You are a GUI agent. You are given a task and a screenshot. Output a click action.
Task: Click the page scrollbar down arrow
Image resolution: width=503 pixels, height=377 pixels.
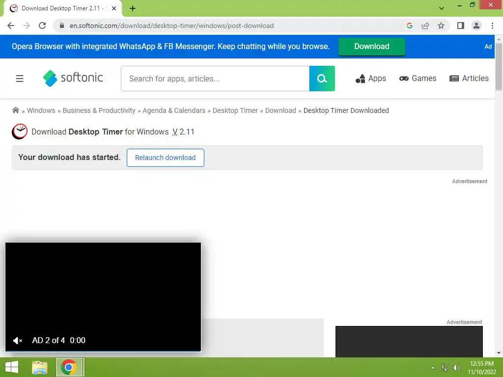(499, 353)
